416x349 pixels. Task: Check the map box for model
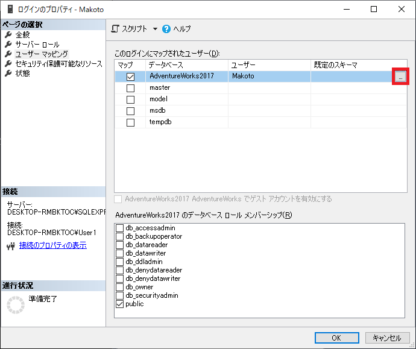pyautogui.click(x=130, y=99)
